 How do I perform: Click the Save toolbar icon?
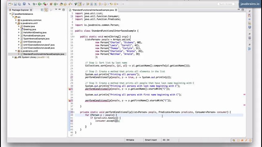click(15, 4)
